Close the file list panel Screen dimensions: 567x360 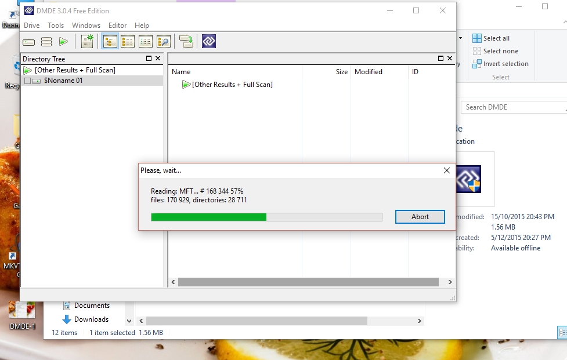[450, 59]
